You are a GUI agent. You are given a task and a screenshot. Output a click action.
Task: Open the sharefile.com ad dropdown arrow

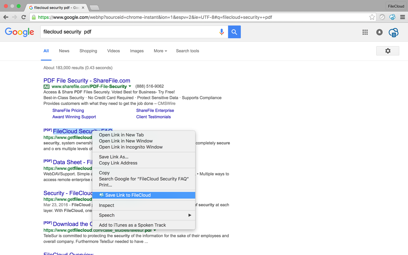click(130, 86)
